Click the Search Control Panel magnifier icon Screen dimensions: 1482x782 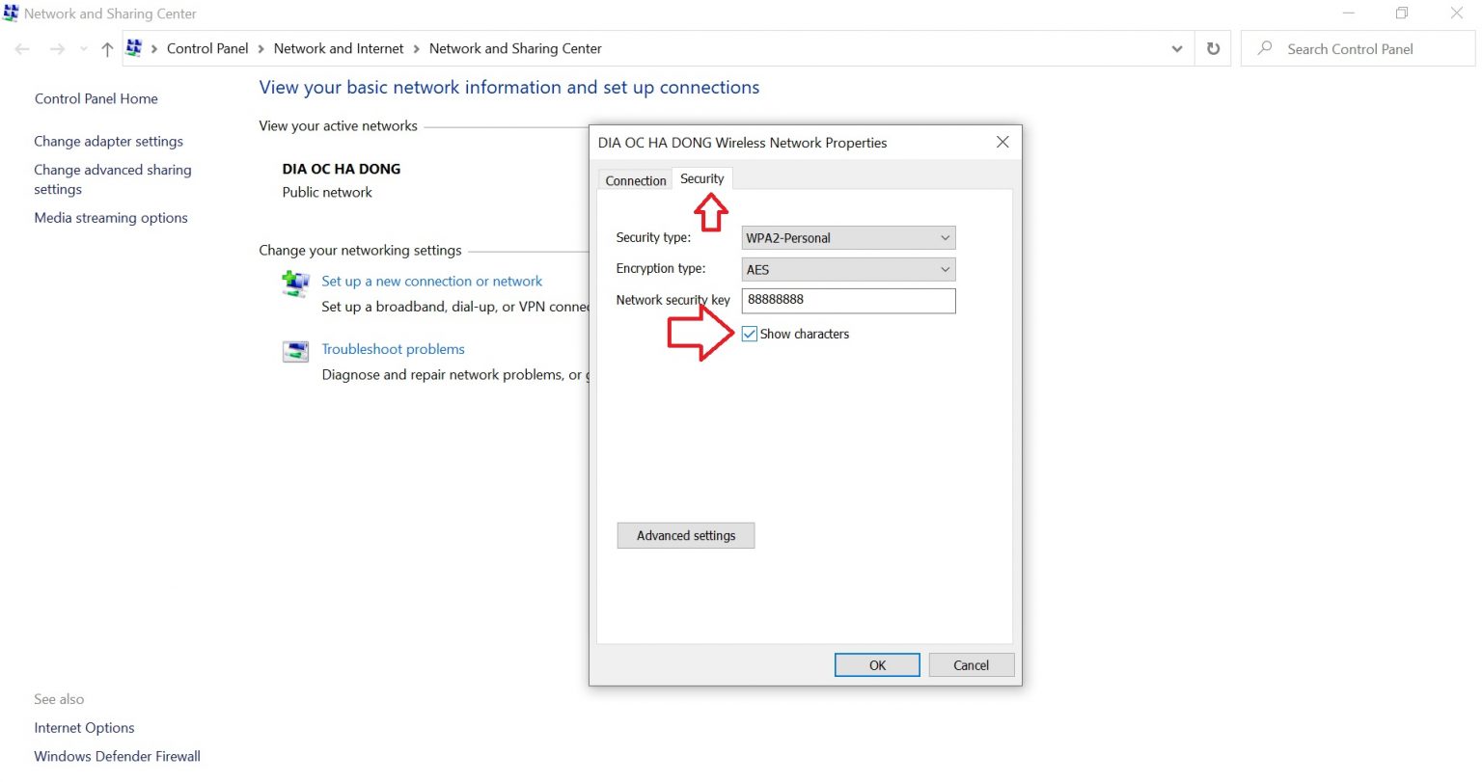1265,48
